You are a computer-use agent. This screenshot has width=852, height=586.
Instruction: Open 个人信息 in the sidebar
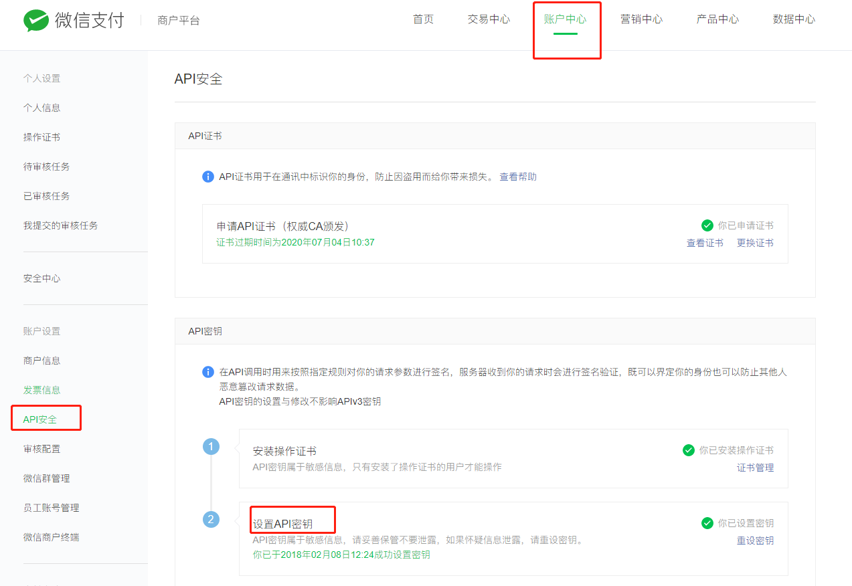click(41, 108)
